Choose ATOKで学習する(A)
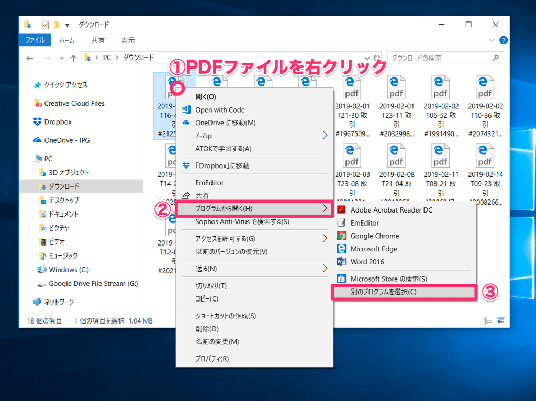Viewport: 536px width, 401px height. 223,149
